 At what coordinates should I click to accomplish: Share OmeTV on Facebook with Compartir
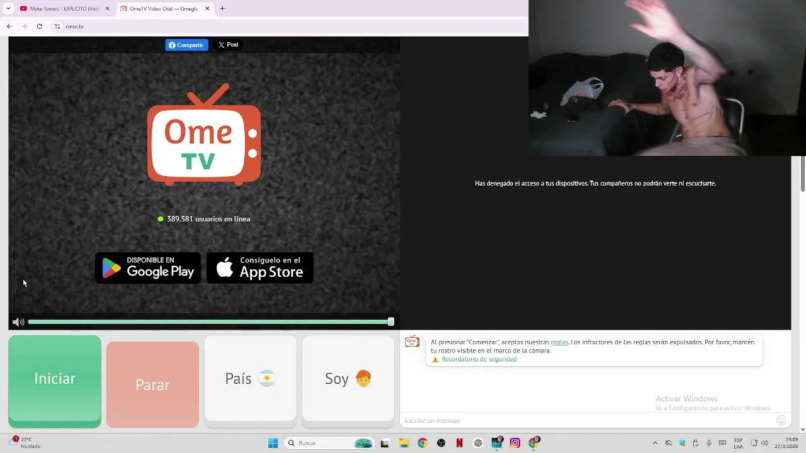(186, 45)
